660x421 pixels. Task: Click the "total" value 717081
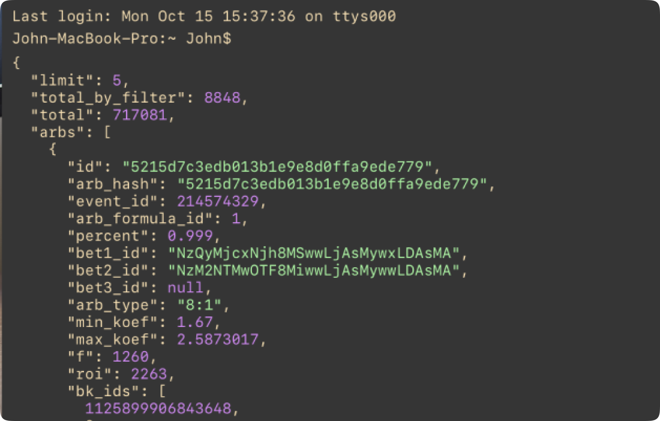140,115
